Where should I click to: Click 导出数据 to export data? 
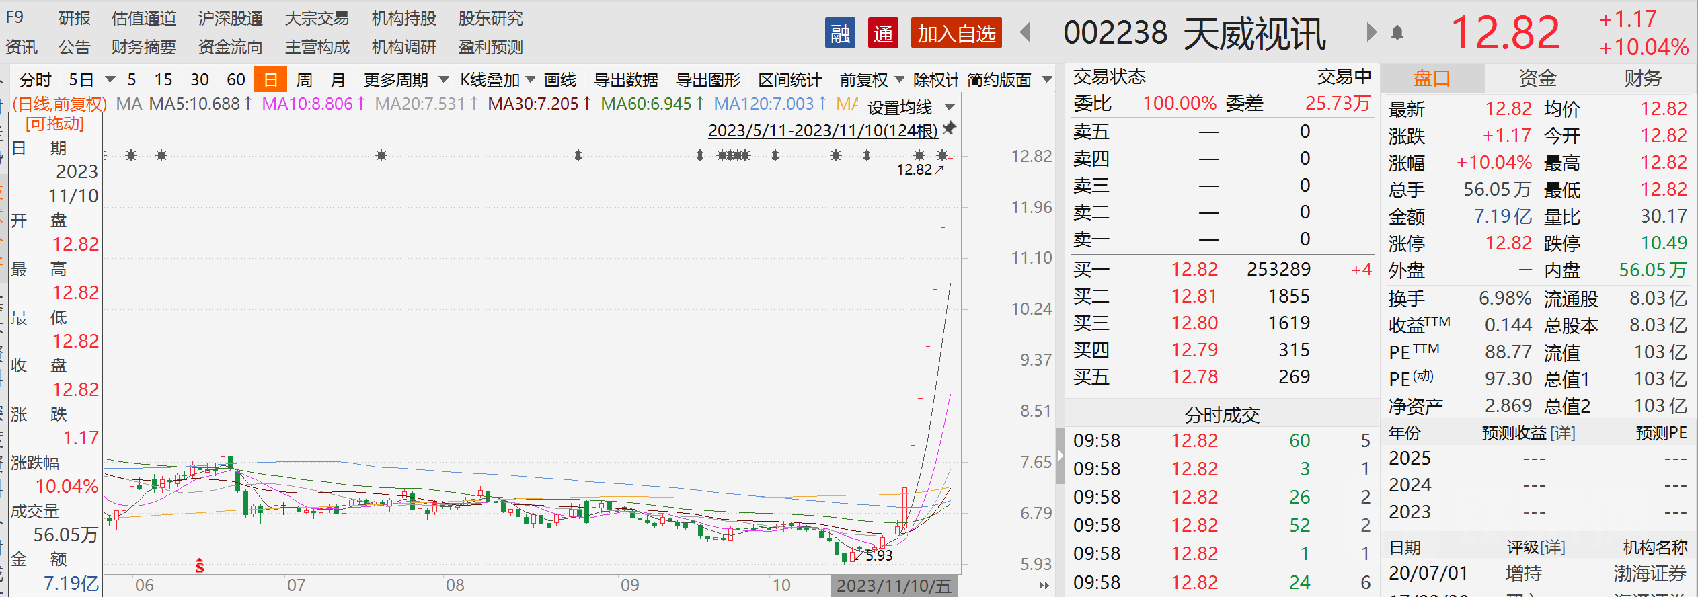(625, 80)
